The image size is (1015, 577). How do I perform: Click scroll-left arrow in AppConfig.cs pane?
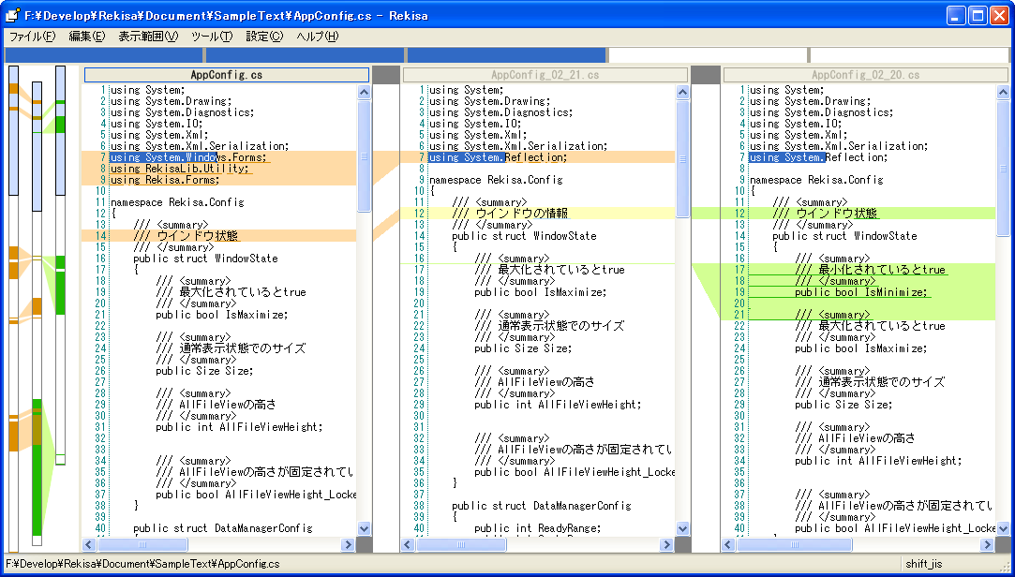(x=90, y=544)
